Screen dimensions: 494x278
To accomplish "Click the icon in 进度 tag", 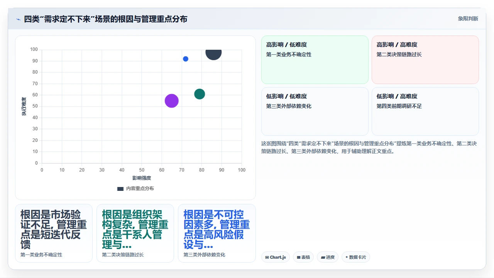I will coord(323,257).
